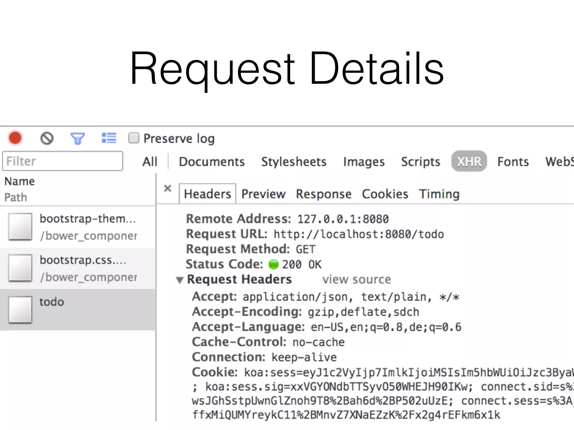Click the Cookie koa:sess header line
This screenshot has height=430, width=574.
(383, 373)
